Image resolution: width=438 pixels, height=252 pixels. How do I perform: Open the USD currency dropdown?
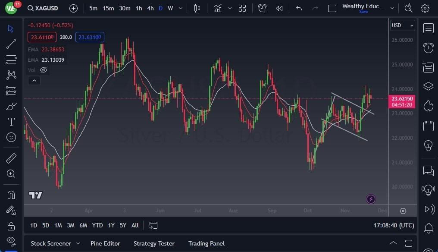pyautogui.click(x=402, y=25)
